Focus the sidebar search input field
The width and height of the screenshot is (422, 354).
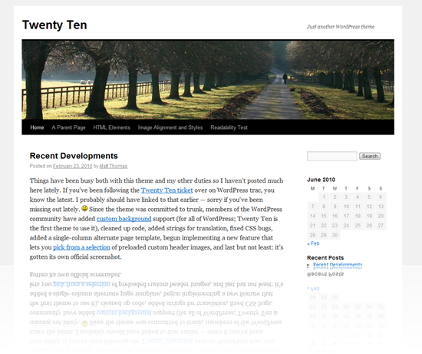click(331, 156)
